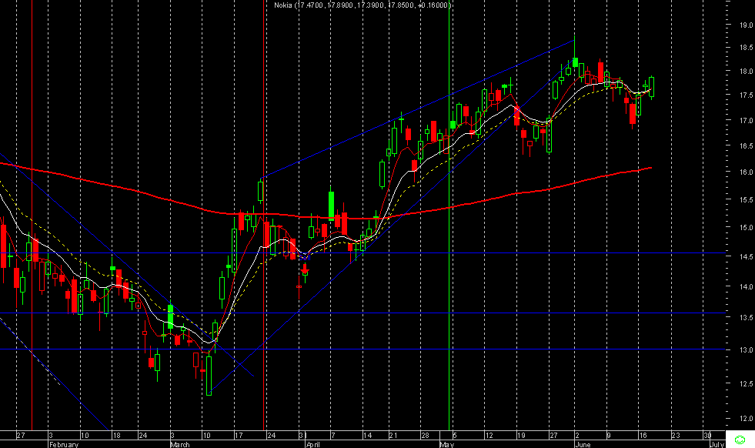This screenshot has height=448, width=755.
Task: Select the horizontal blue line at the 13.5 level
Action: (x=362, y=313)
